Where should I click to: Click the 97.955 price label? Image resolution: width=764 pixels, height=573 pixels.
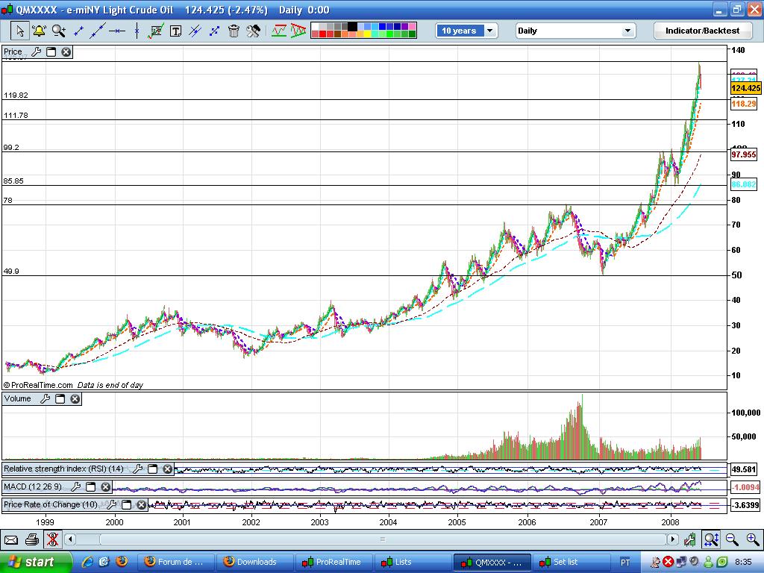(x=744, y=155)
